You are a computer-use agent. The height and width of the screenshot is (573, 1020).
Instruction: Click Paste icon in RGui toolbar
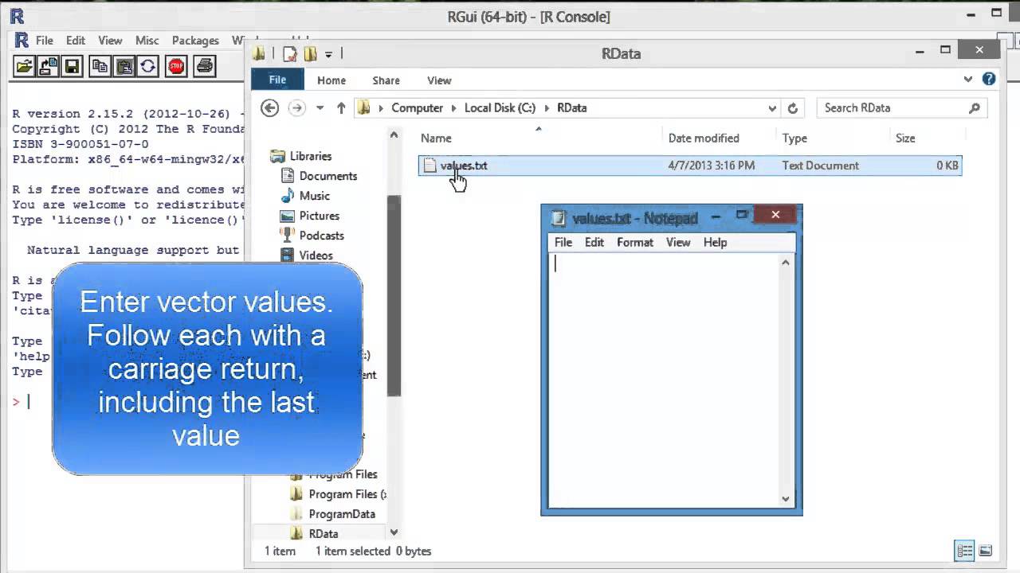124,66
